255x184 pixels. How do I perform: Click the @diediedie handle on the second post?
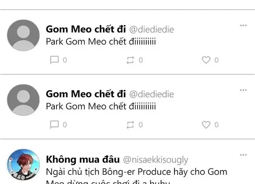pos(152,94)
